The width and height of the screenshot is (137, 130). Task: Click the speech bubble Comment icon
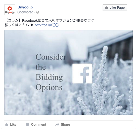click(x=28, y=125)
